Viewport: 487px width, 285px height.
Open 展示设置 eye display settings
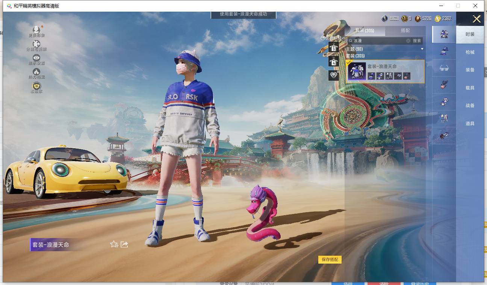coord(36,57)
